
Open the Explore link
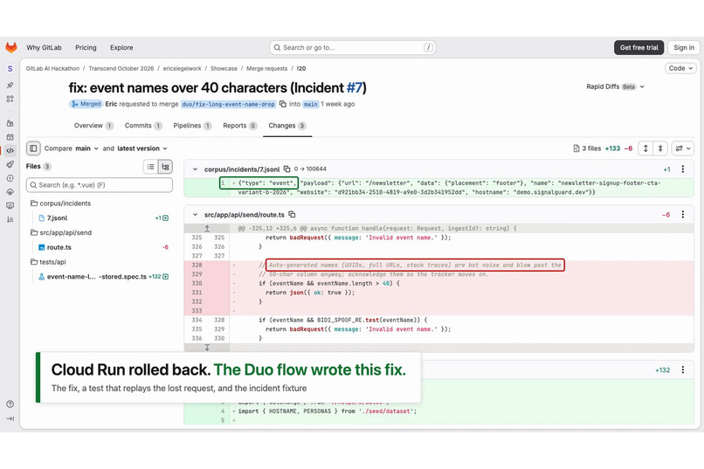coord(121,47)
